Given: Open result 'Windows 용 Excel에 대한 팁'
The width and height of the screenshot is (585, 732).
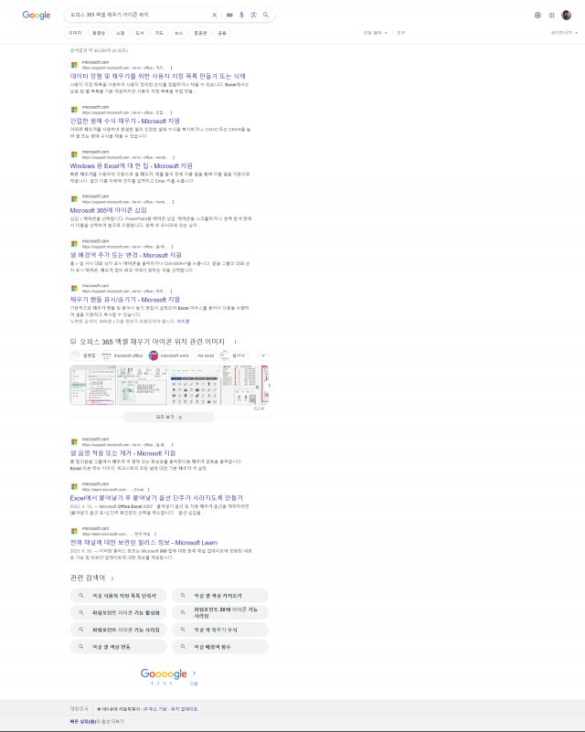Looking at the screenshot, I should coord(132,165).
